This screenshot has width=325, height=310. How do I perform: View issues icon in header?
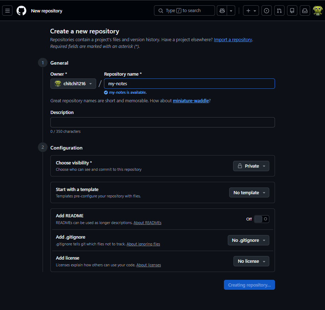coord(266,11)
